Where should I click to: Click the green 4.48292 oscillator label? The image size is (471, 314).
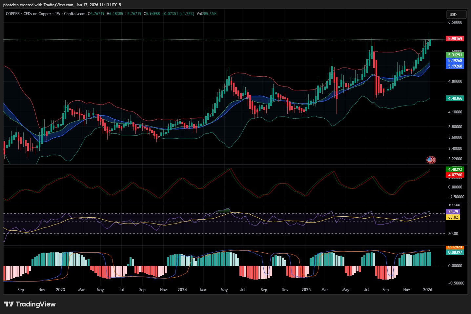455,169
